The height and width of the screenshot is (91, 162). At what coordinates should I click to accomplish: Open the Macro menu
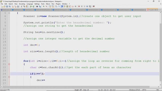click(x=48, y=4)
